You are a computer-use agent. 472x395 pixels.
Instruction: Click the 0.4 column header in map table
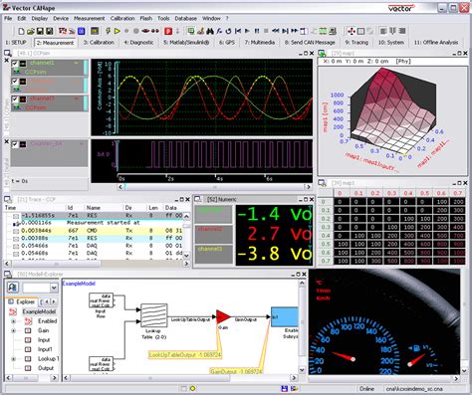tap(408, 193)
